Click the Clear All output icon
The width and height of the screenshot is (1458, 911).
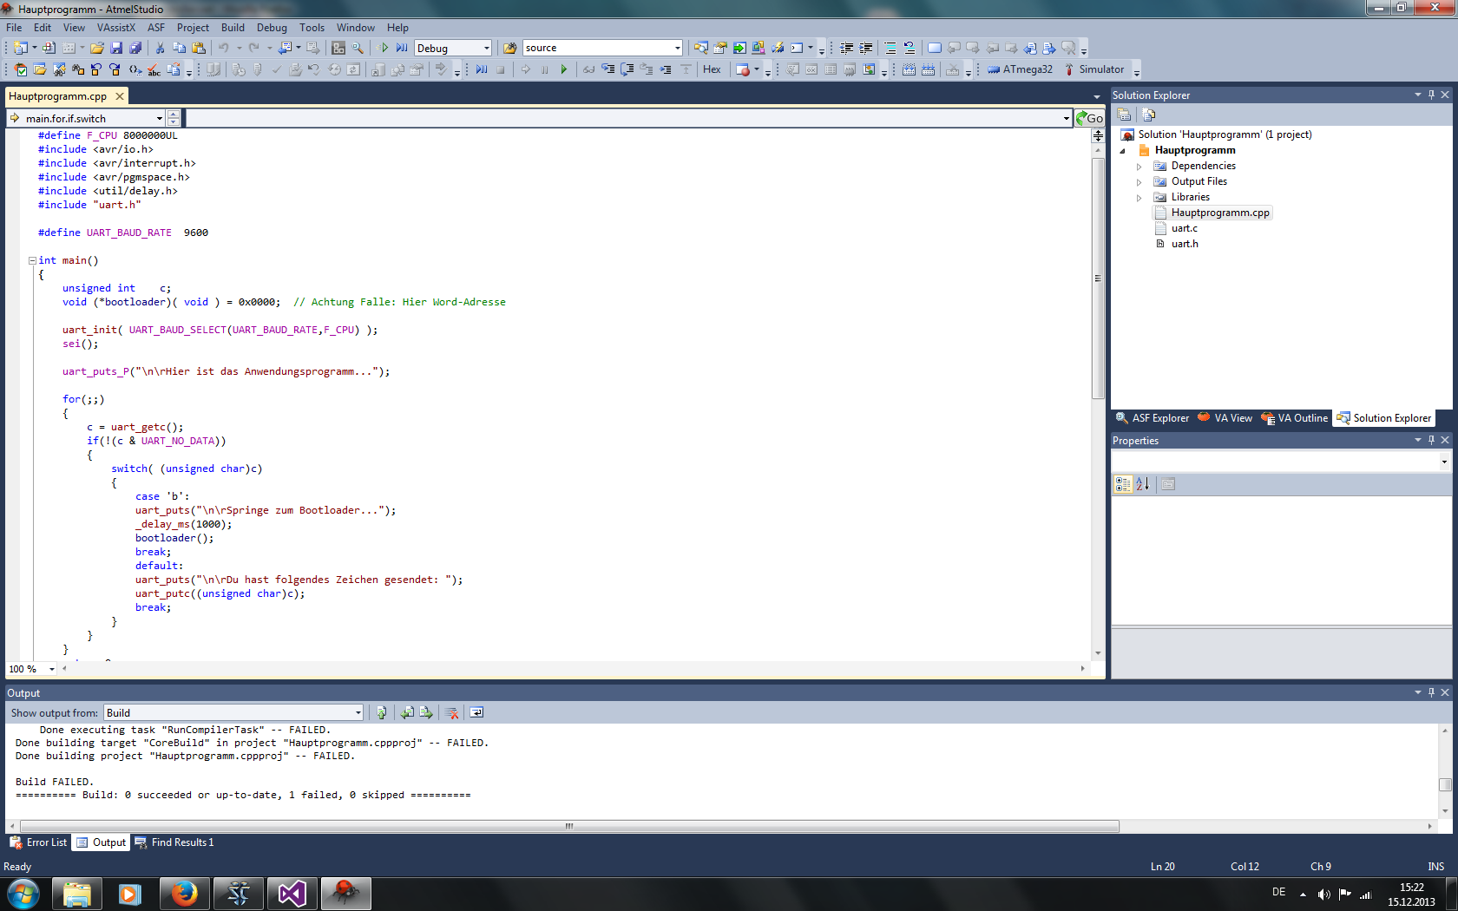tap(451, 712)
